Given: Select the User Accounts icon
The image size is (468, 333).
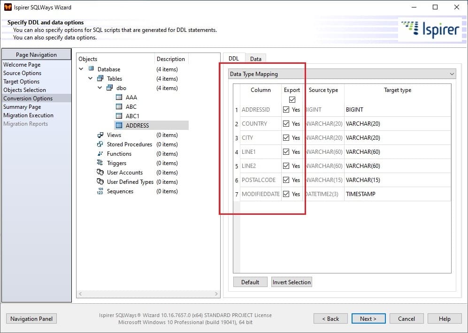Looking at the screenshot, I should coord(100,172).
